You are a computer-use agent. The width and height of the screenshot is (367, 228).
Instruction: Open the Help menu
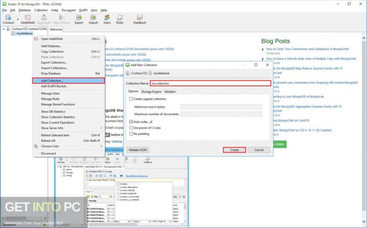click(104, 10)
